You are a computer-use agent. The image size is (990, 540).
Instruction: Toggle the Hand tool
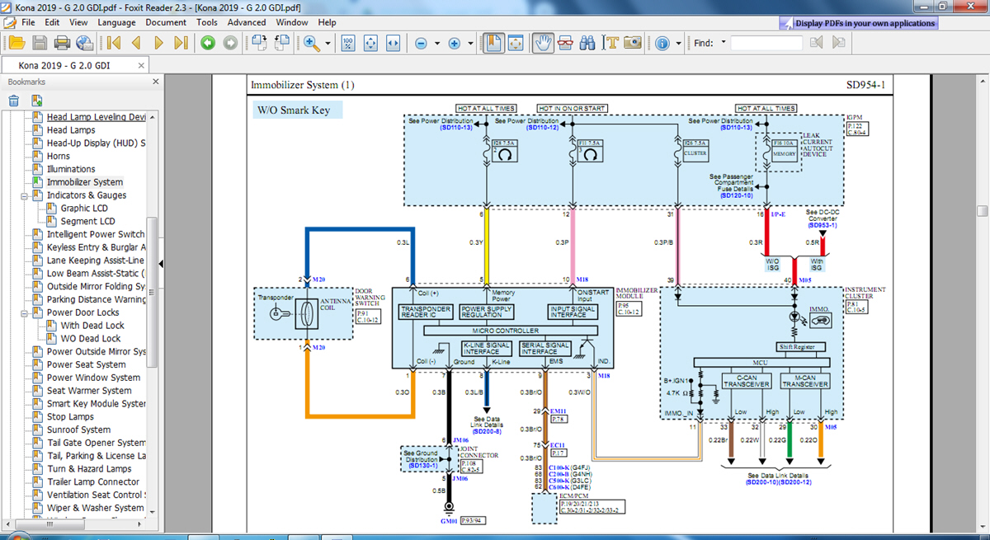542,43
